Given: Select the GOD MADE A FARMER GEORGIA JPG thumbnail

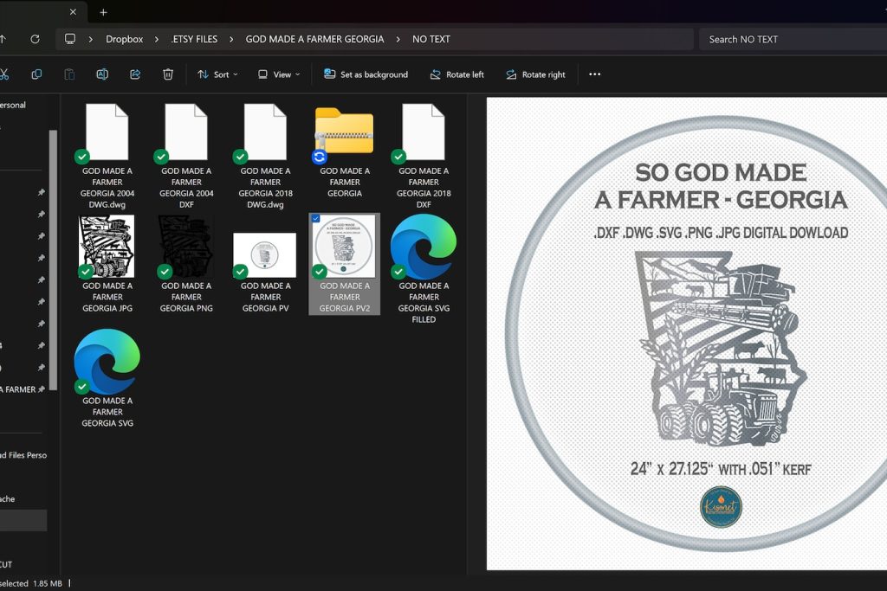Looking at the screenshot, I should pyautogui.click(x=107, y=247).
